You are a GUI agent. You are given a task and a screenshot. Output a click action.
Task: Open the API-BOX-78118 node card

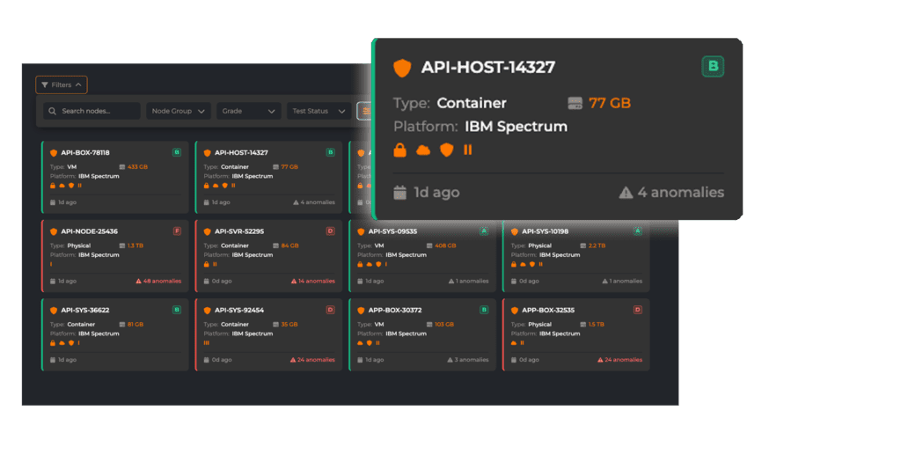coord(115,177)
